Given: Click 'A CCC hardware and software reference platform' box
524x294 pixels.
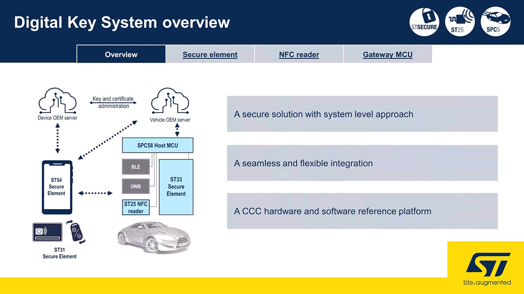Looking at the screenshot, I should click(x=362, y=211).
